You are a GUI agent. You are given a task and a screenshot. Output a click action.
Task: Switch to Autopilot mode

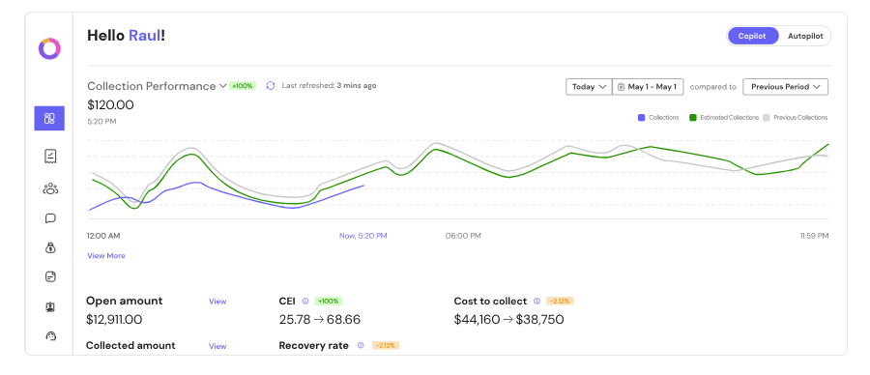click(x=805, y=36)
